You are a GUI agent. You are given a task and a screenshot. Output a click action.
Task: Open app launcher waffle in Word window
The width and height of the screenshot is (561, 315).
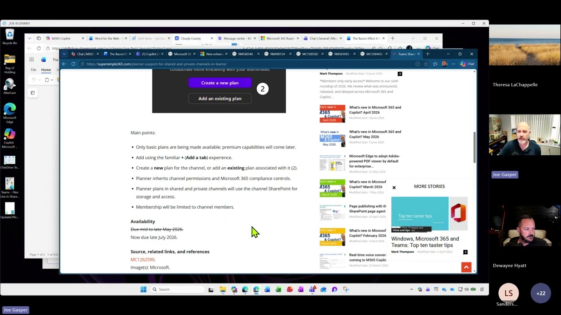pos(32,59)
